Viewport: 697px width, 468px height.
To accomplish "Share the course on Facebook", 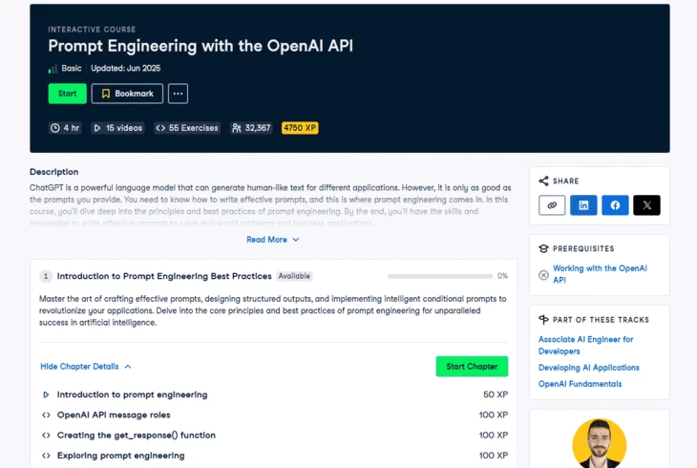I will pos(615,205).
